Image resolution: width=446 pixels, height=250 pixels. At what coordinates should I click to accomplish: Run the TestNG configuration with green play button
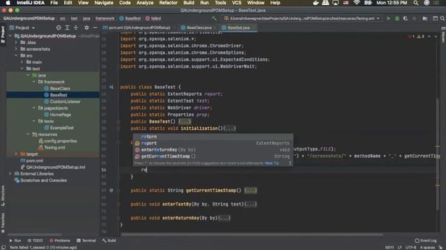[388, 19]
